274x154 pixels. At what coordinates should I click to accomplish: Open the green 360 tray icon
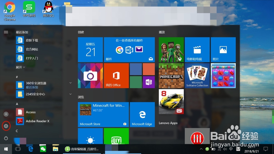click(x=207, y=149)
